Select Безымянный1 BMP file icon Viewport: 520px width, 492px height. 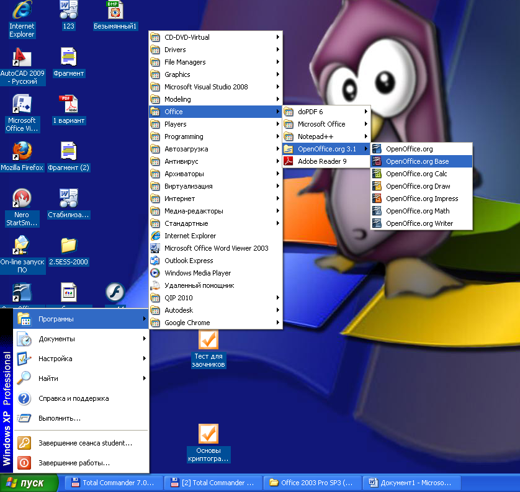[115, 16]
